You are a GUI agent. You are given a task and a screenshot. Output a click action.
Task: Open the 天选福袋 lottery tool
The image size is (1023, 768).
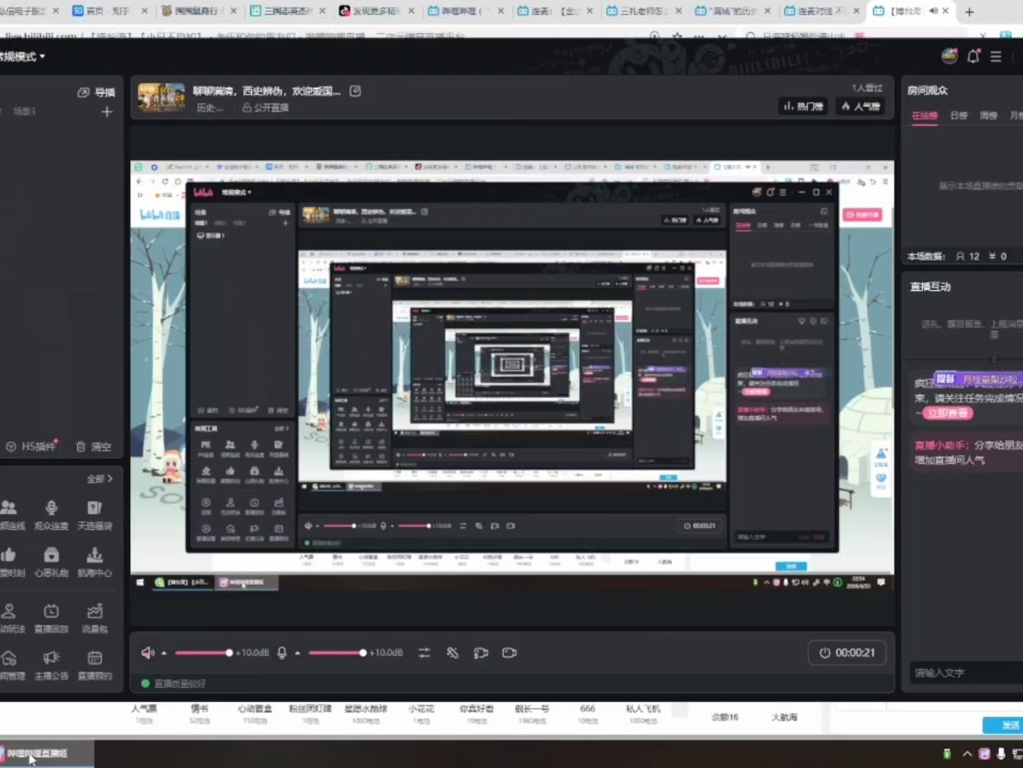(x=95, y=515)
